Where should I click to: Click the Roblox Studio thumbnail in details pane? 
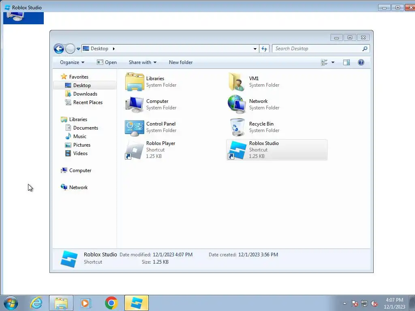pos(69,259)
